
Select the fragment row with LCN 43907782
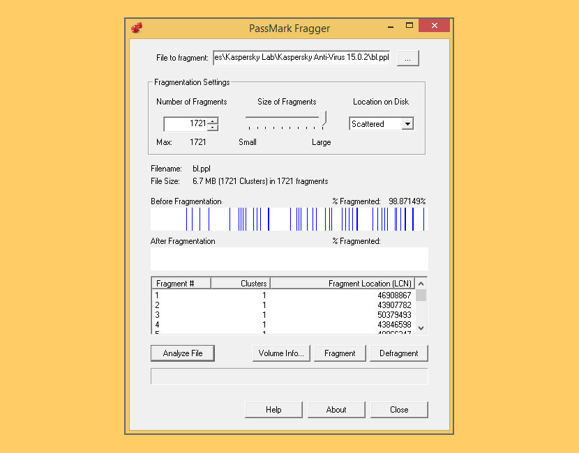[284, 305]
